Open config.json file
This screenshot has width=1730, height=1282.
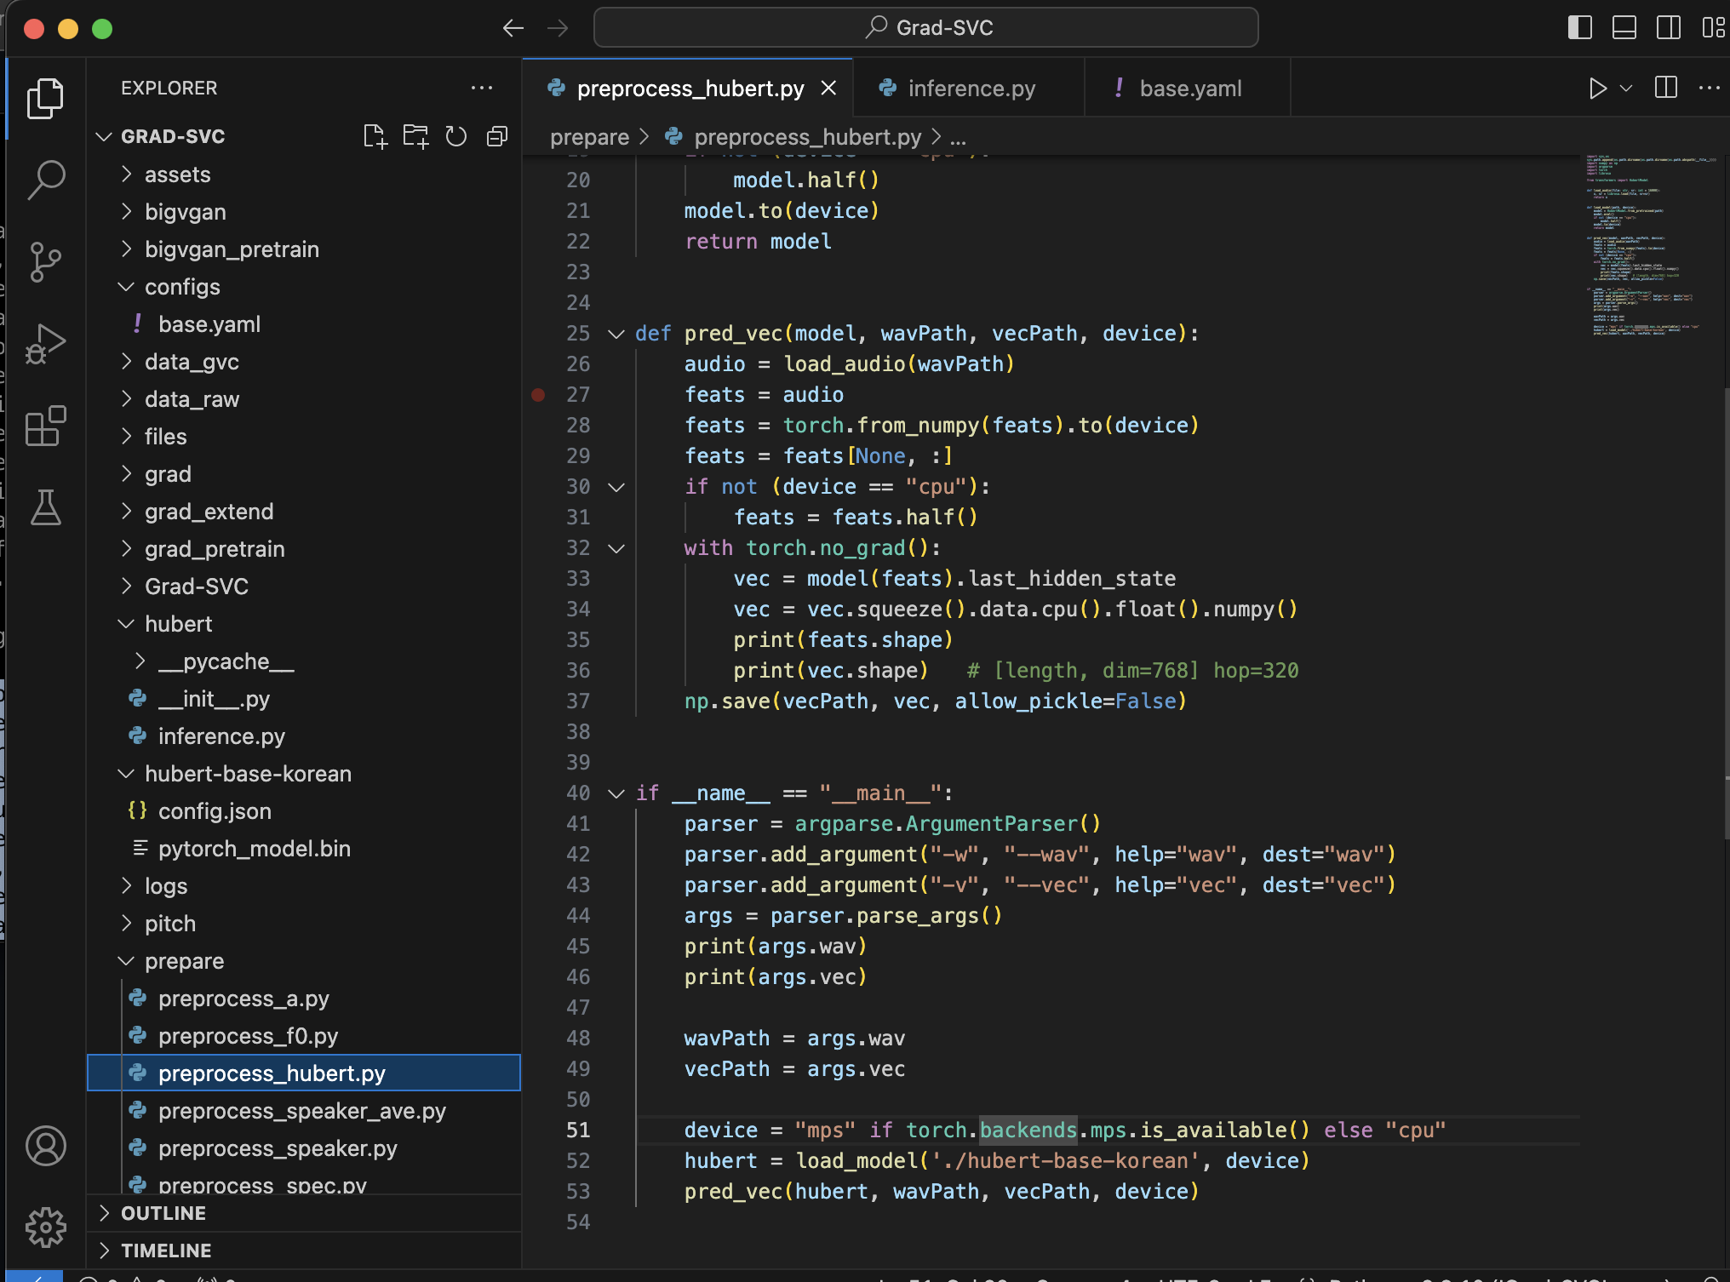coord(304,811)
